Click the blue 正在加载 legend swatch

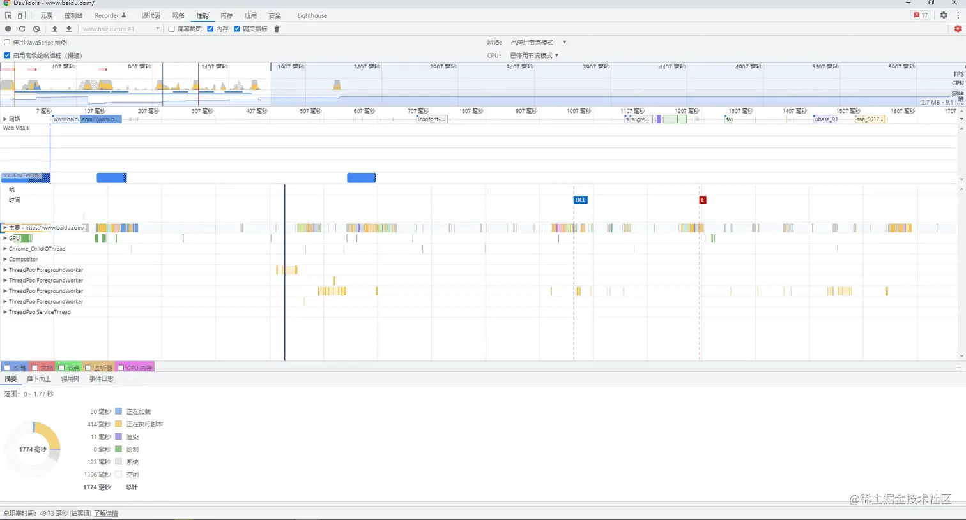(118, 412)
